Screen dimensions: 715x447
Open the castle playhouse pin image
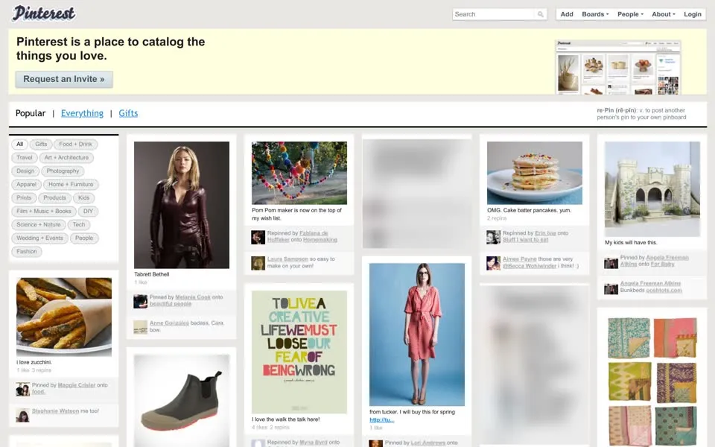(652, 188)
